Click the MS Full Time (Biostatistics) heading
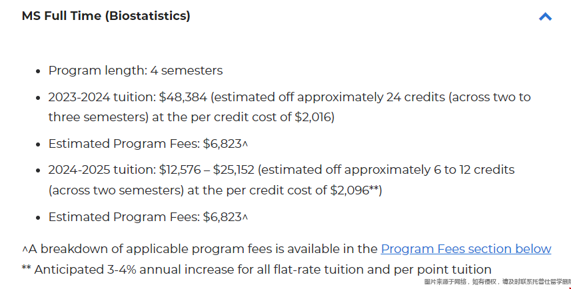The width and height of the screenshot is (571, 289). [106, 16]
